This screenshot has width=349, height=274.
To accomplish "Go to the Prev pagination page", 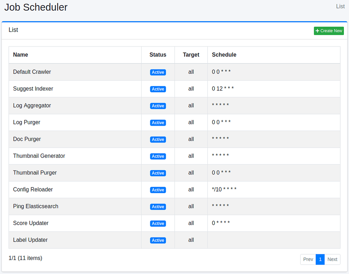I will (308, 259).
